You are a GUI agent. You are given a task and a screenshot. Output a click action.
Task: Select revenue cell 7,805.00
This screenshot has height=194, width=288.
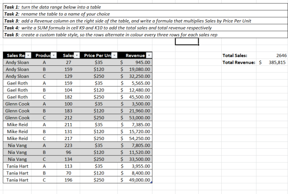coord(135,145)
